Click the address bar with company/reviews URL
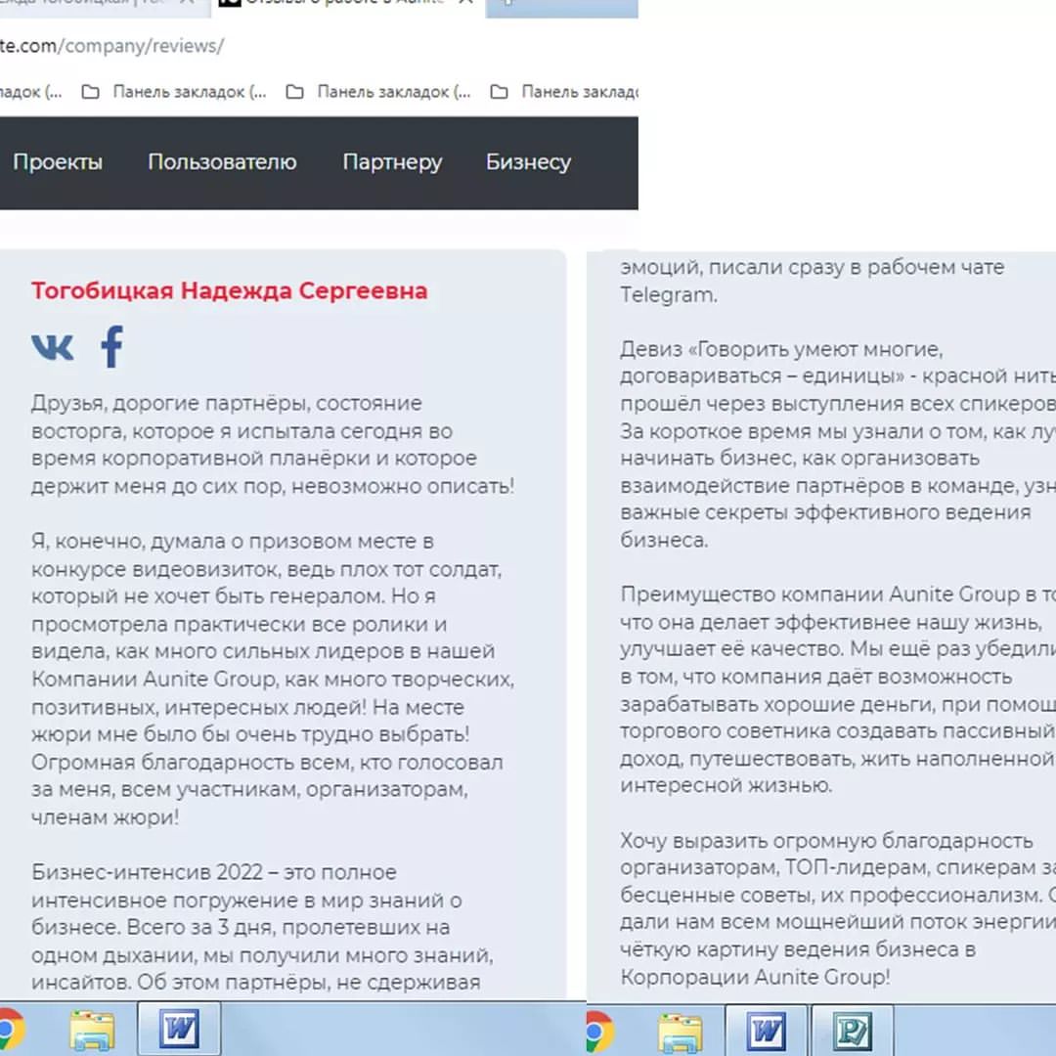The image size is (1056, 1056). click(111, 46)
